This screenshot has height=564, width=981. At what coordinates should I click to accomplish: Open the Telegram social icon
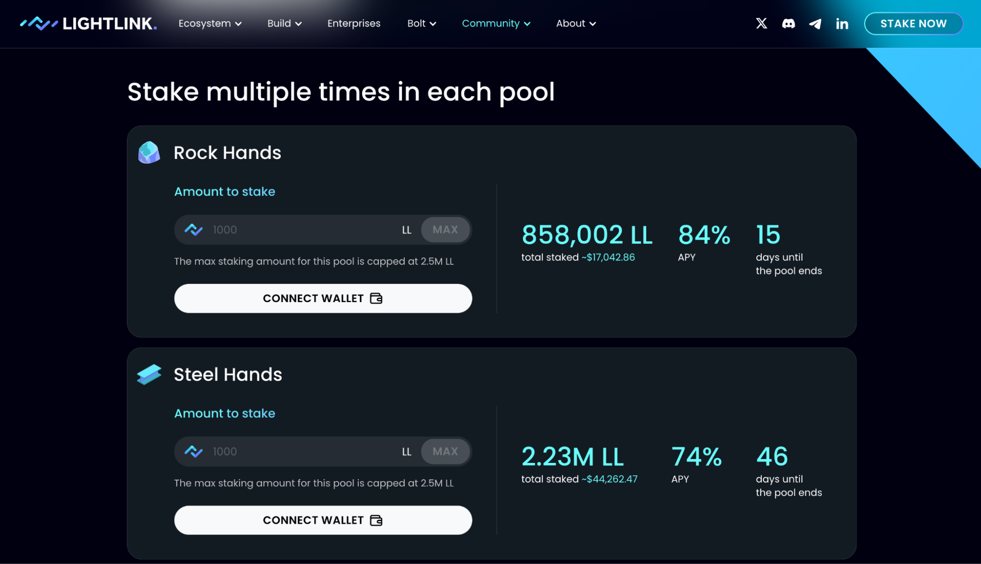point(815,24)
